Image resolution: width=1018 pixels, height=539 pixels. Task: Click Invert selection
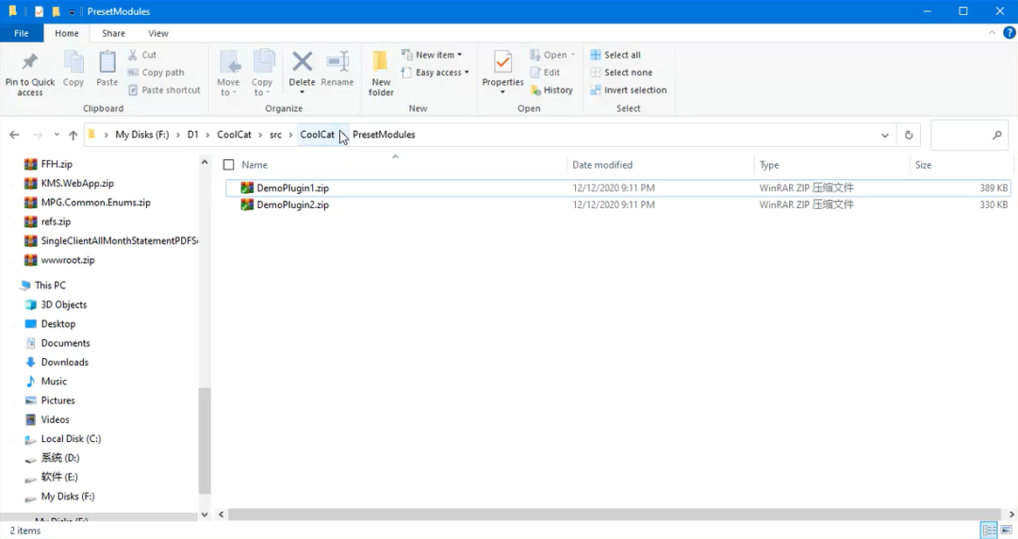628,90
